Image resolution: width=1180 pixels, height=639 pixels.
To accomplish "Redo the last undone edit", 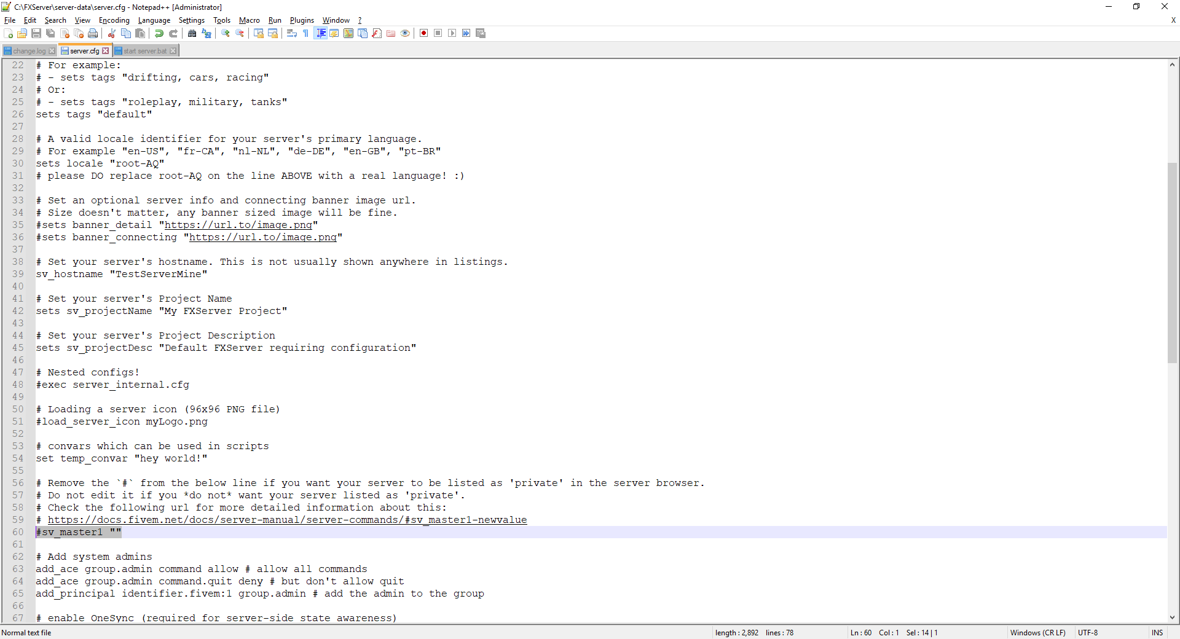I will click(173, 34).
